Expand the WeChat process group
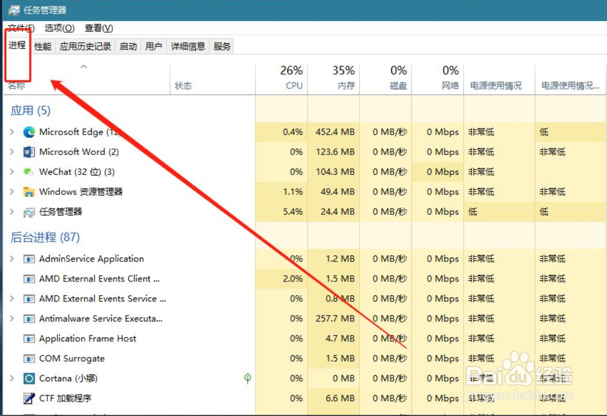607x416 pixels. click(x=12, y=172)
